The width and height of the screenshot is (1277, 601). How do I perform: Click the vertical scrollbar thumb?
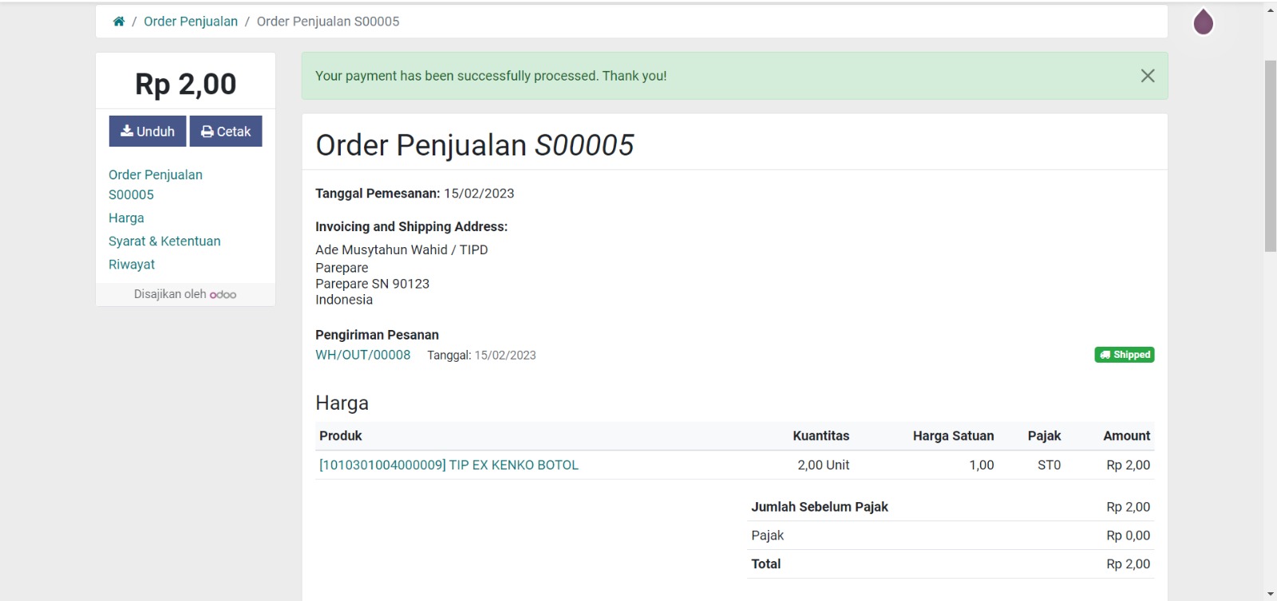1270,155
